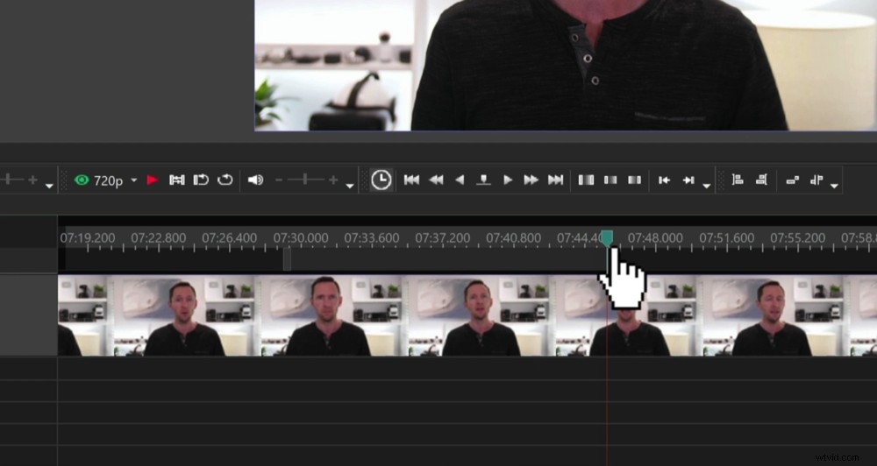Click ruler at 07:19.200 timestamp
Screen dimensions: 877x466
coord(88,238)
